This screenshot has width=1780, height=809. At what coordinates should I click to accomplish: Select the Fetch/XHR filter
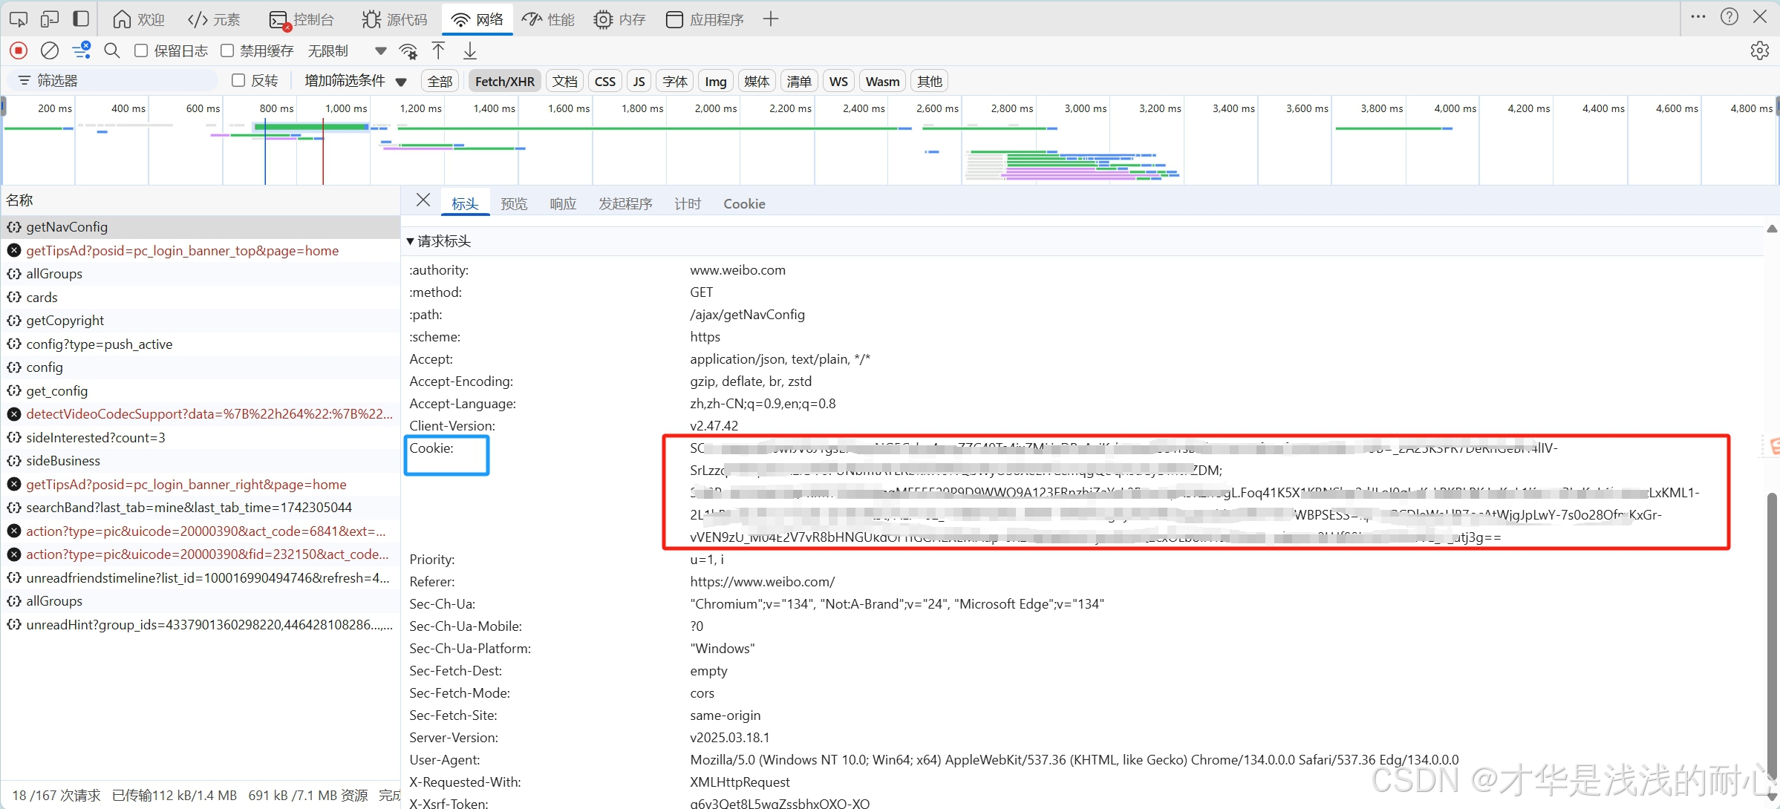click(504, 81)
